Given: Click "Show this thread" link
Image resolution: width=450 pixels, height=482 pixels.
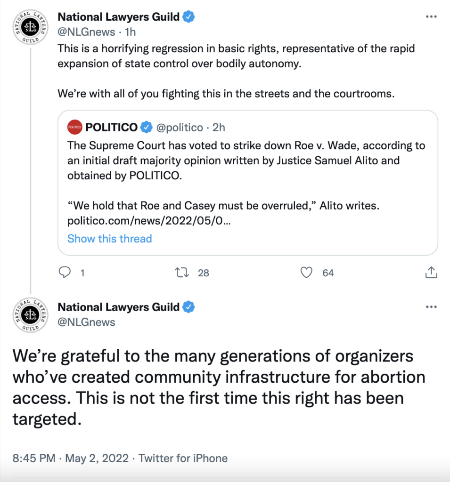Looking at the screenshot, I should (109, 239).
